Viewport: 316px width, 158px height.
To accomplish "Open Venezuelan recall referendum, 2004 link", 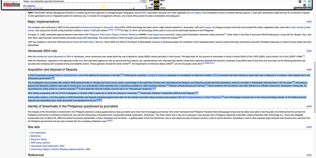I will coord(48,146).
